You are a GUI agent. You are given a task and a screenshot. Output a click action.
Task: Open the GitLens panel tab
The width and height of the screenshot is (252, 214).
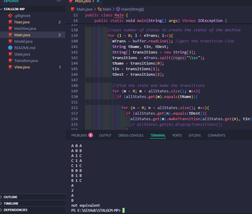click(195, 135)
